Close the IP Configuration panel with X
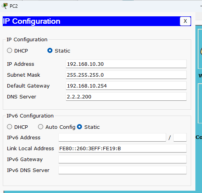202x193 pixels. [x=185, y=21]
